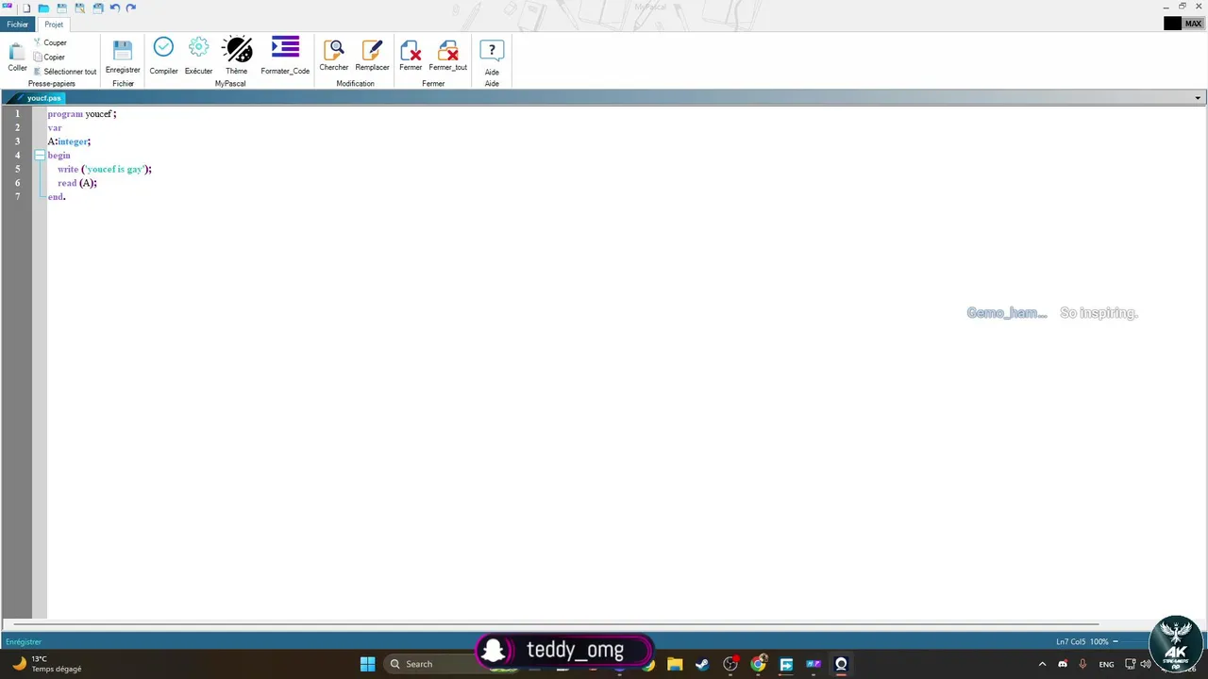This screenshot has height=679, width=1208.
Task: Click the Ln7 Col5 position indicator
Action: (x=1071, y=641)
